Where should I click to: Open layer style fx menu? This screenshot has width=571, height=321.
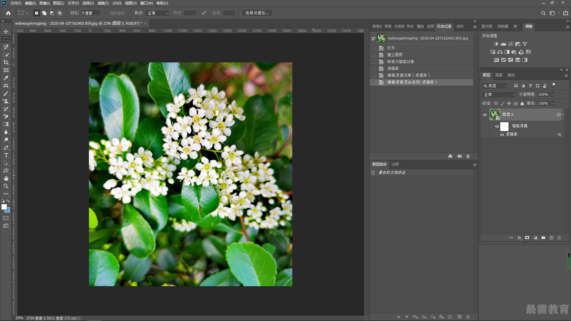(x=519, y=238)
